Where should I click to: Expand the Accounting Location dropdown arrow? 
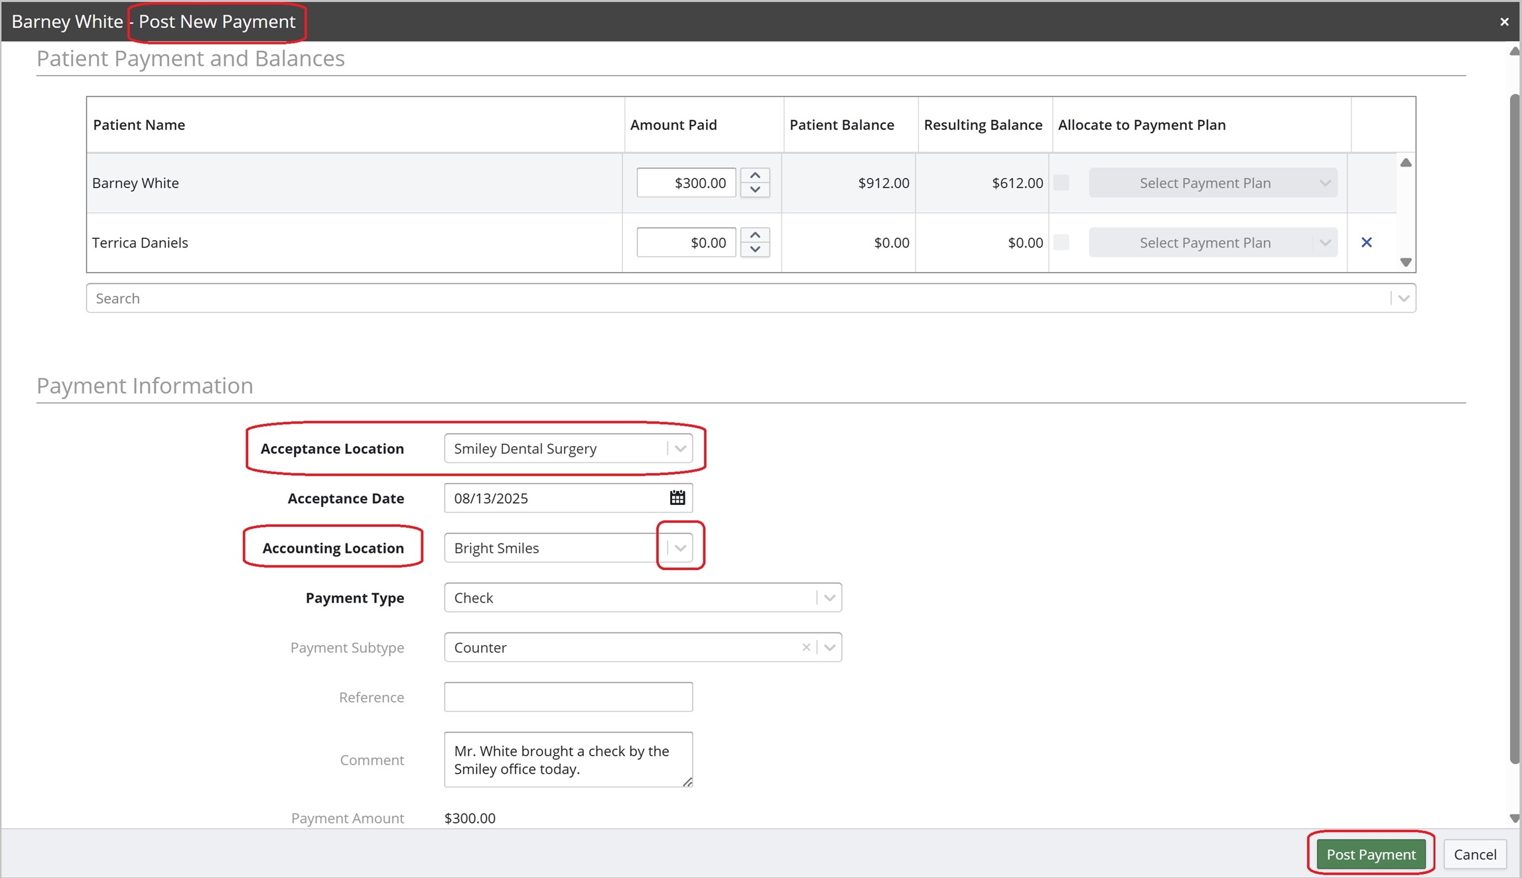pos(680,548)
